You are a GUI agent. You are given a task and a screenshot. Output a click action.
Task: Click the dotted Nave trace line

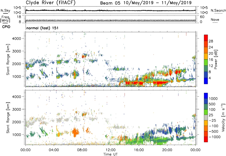[x=110, y=20]
